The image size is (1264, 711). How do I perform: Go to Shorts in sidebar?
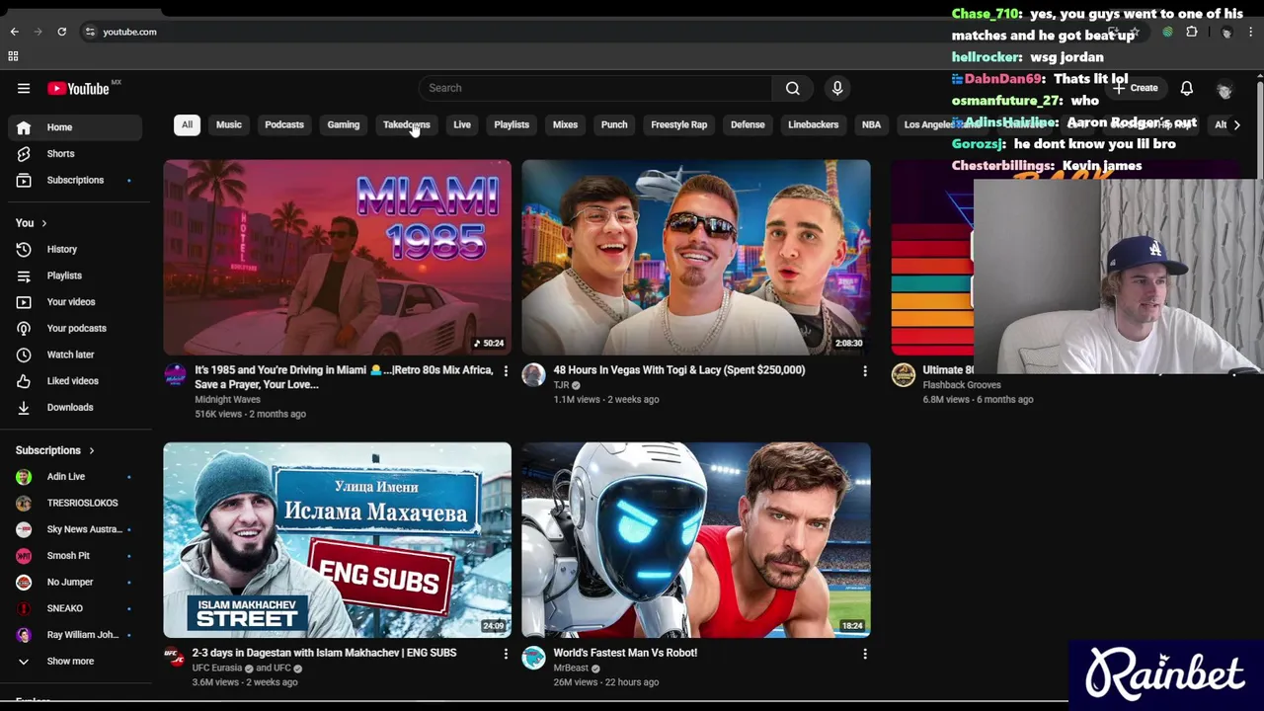75,153
